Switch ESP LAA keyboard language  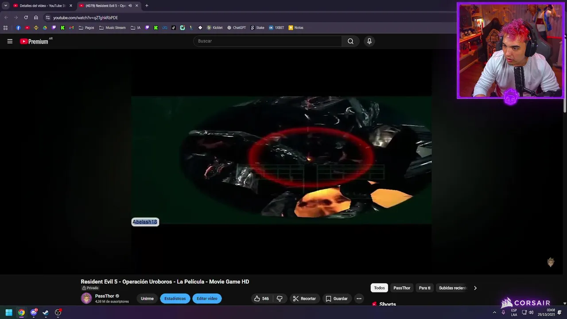coord(514,312)
